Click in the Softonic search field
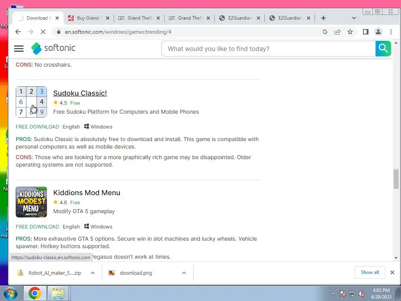 click(x=269, y=49)
